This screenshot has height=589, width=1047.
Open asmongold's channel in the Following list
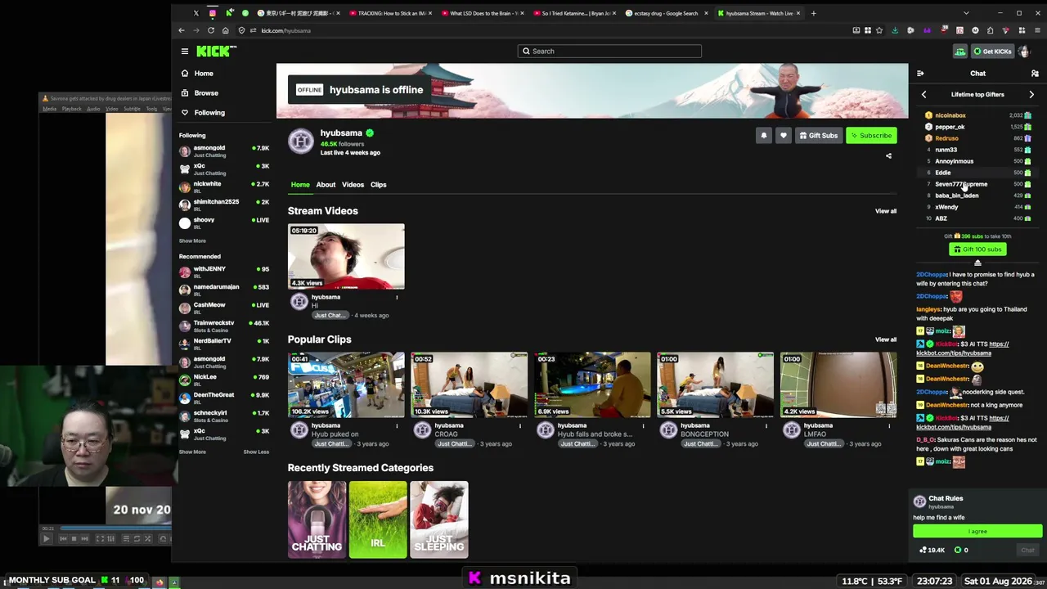(224, 151)
